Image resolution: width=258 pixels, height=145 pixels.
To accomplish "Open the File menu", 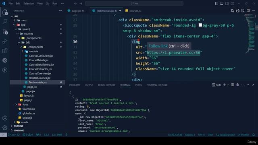I will click(10, 4).
